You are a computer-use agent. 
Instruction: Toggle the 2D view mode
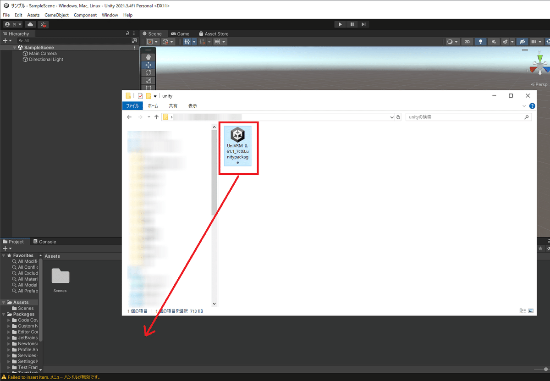pyautogui.click(x=467, y=41)
